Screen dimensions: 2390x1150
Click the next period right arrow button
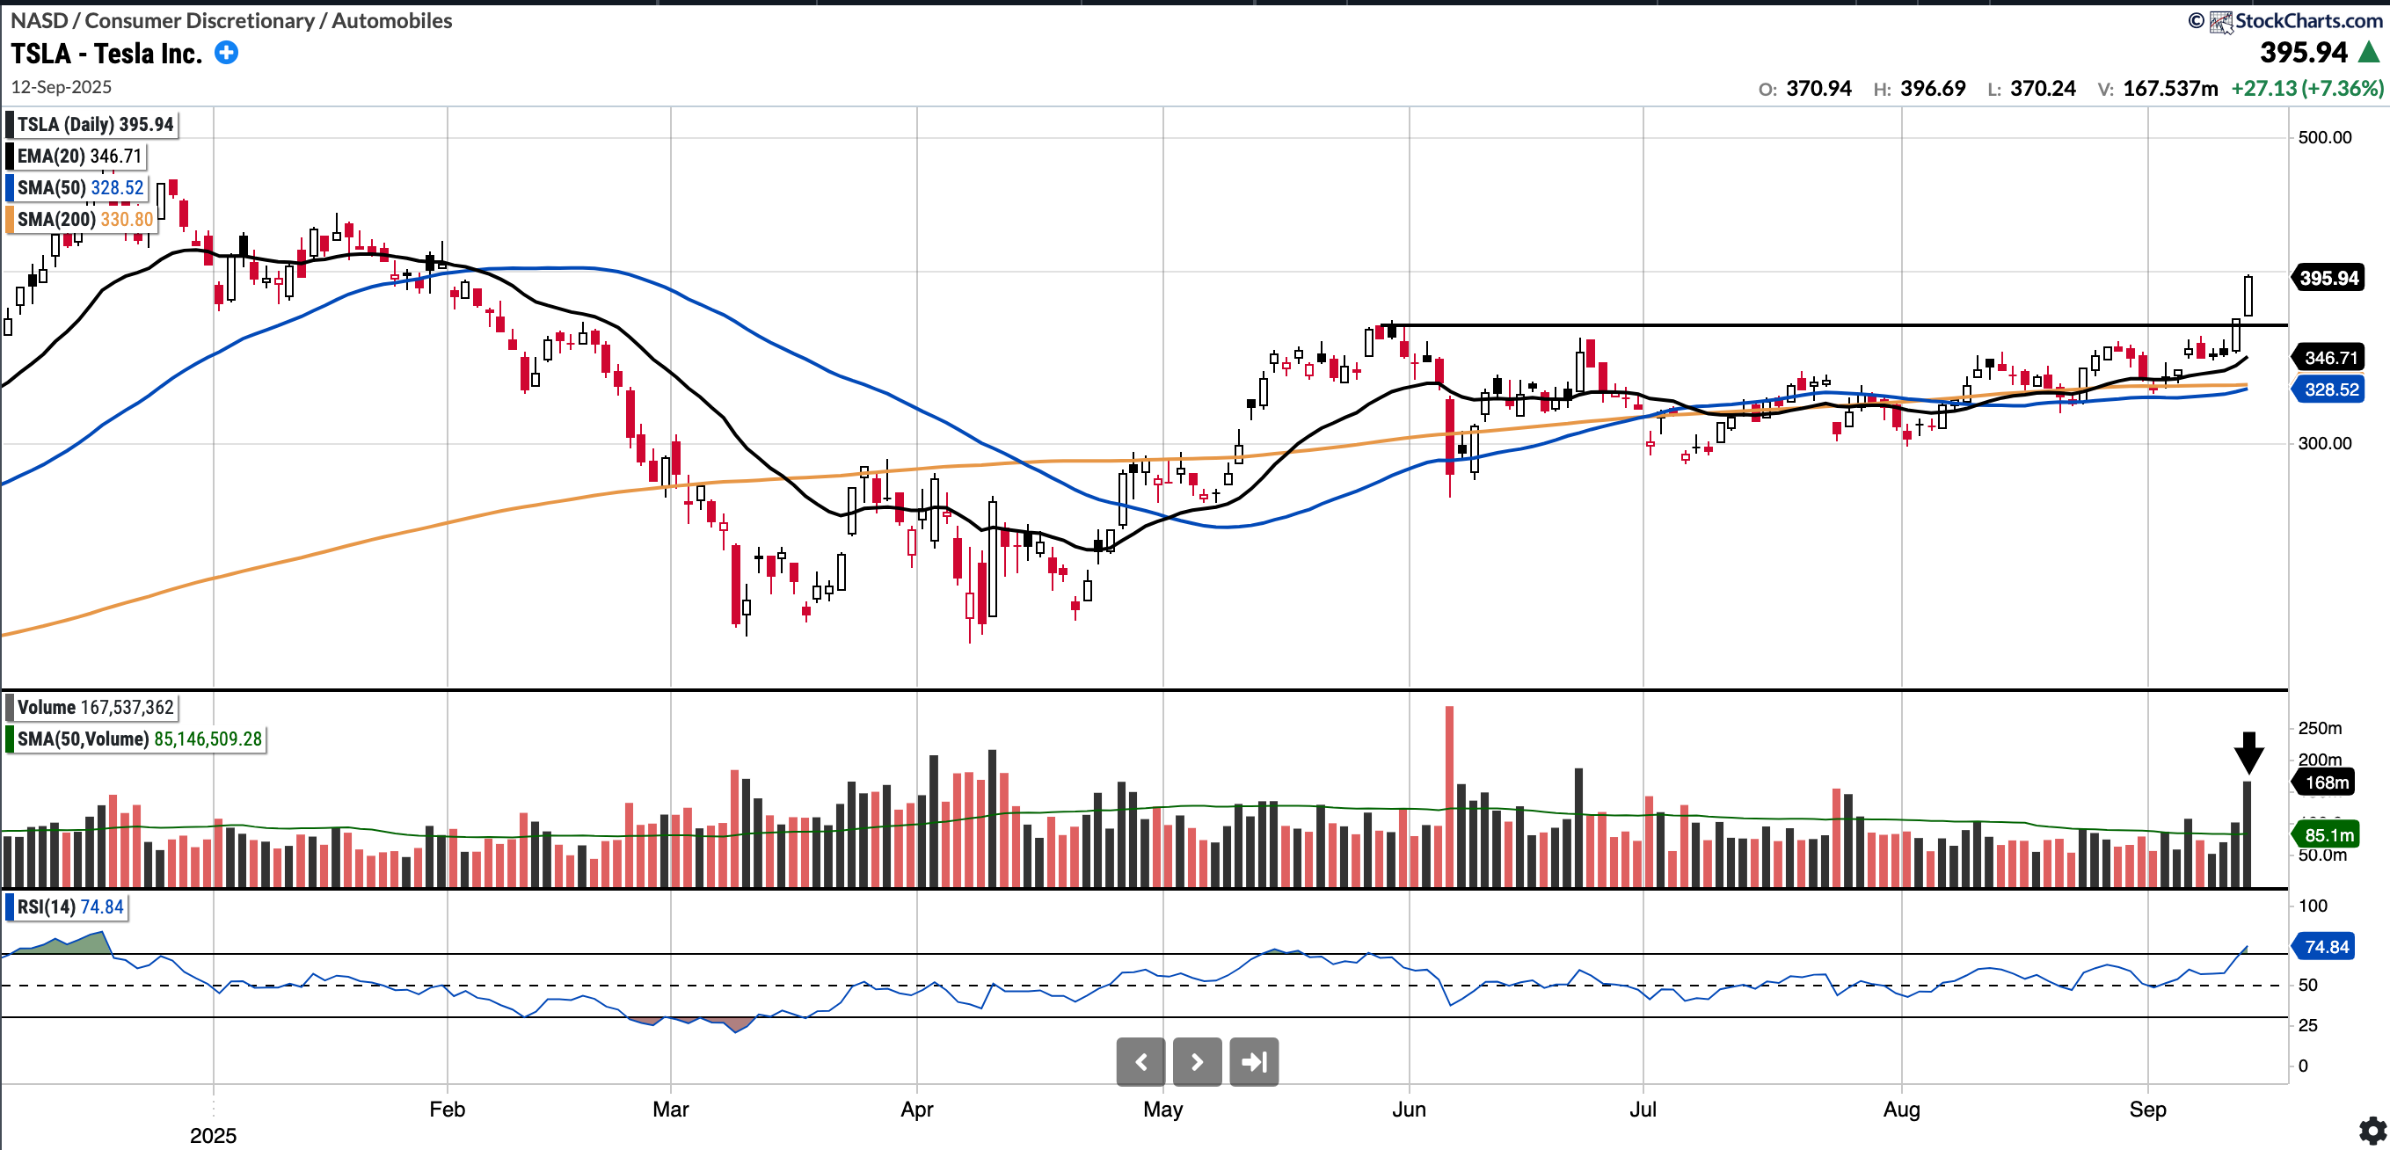coord(1197,1062)
